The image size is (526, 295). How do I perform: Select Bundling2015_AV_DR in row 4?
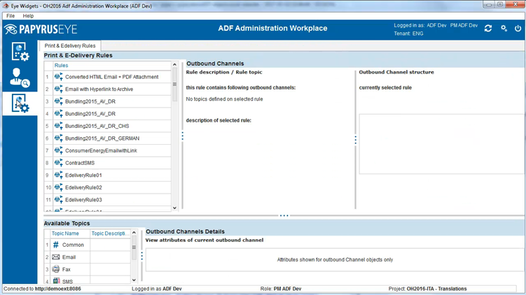(90, 114)
